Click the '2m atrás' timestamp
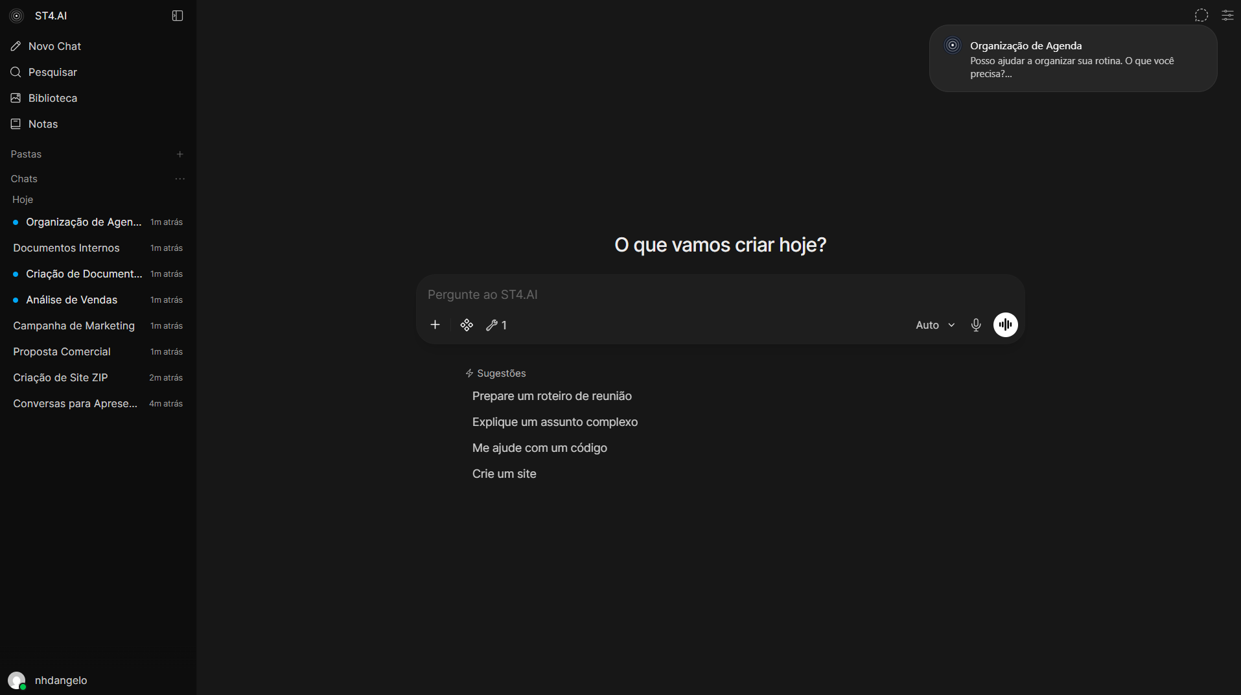The height and width of the screenshot is (695, 1241). [166, 377]
